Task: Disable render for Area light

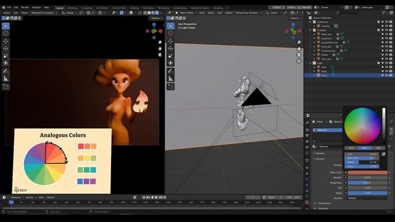Action: [x=391, y=67]
